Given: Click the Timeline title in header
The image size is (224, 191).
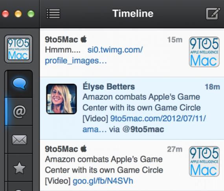Looking at the screenshot, I should coord(133,13).
